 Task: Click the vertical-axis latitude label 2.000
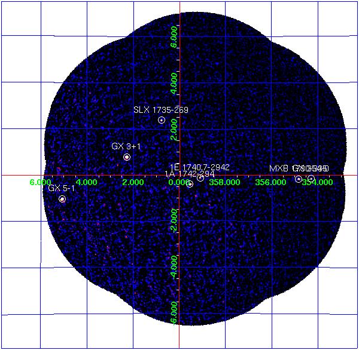pyautogui.click(x=174, y=130)
